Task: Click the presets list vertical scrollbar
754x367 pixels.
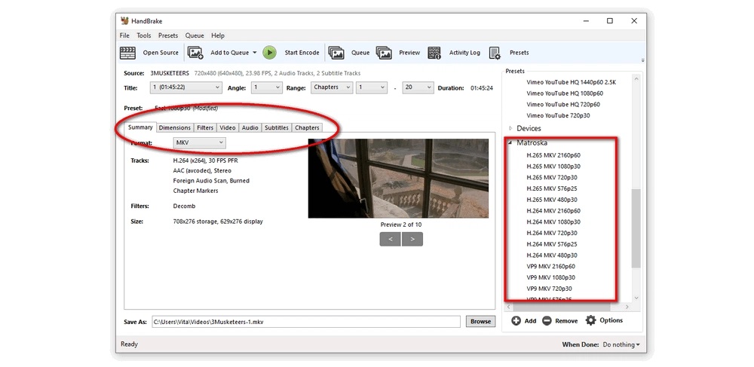Action: 636,228
